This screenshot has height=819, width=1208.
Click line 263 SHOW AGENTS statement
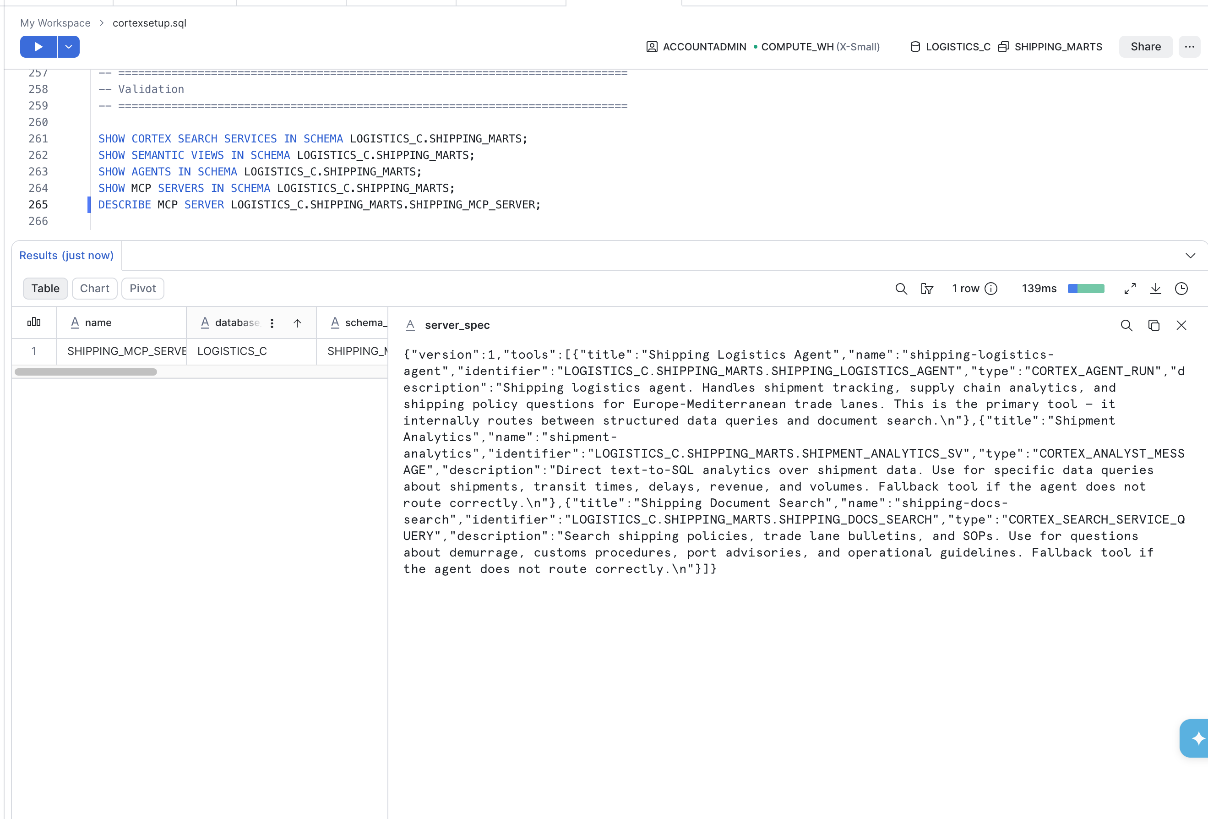click(x=260, y=172)
